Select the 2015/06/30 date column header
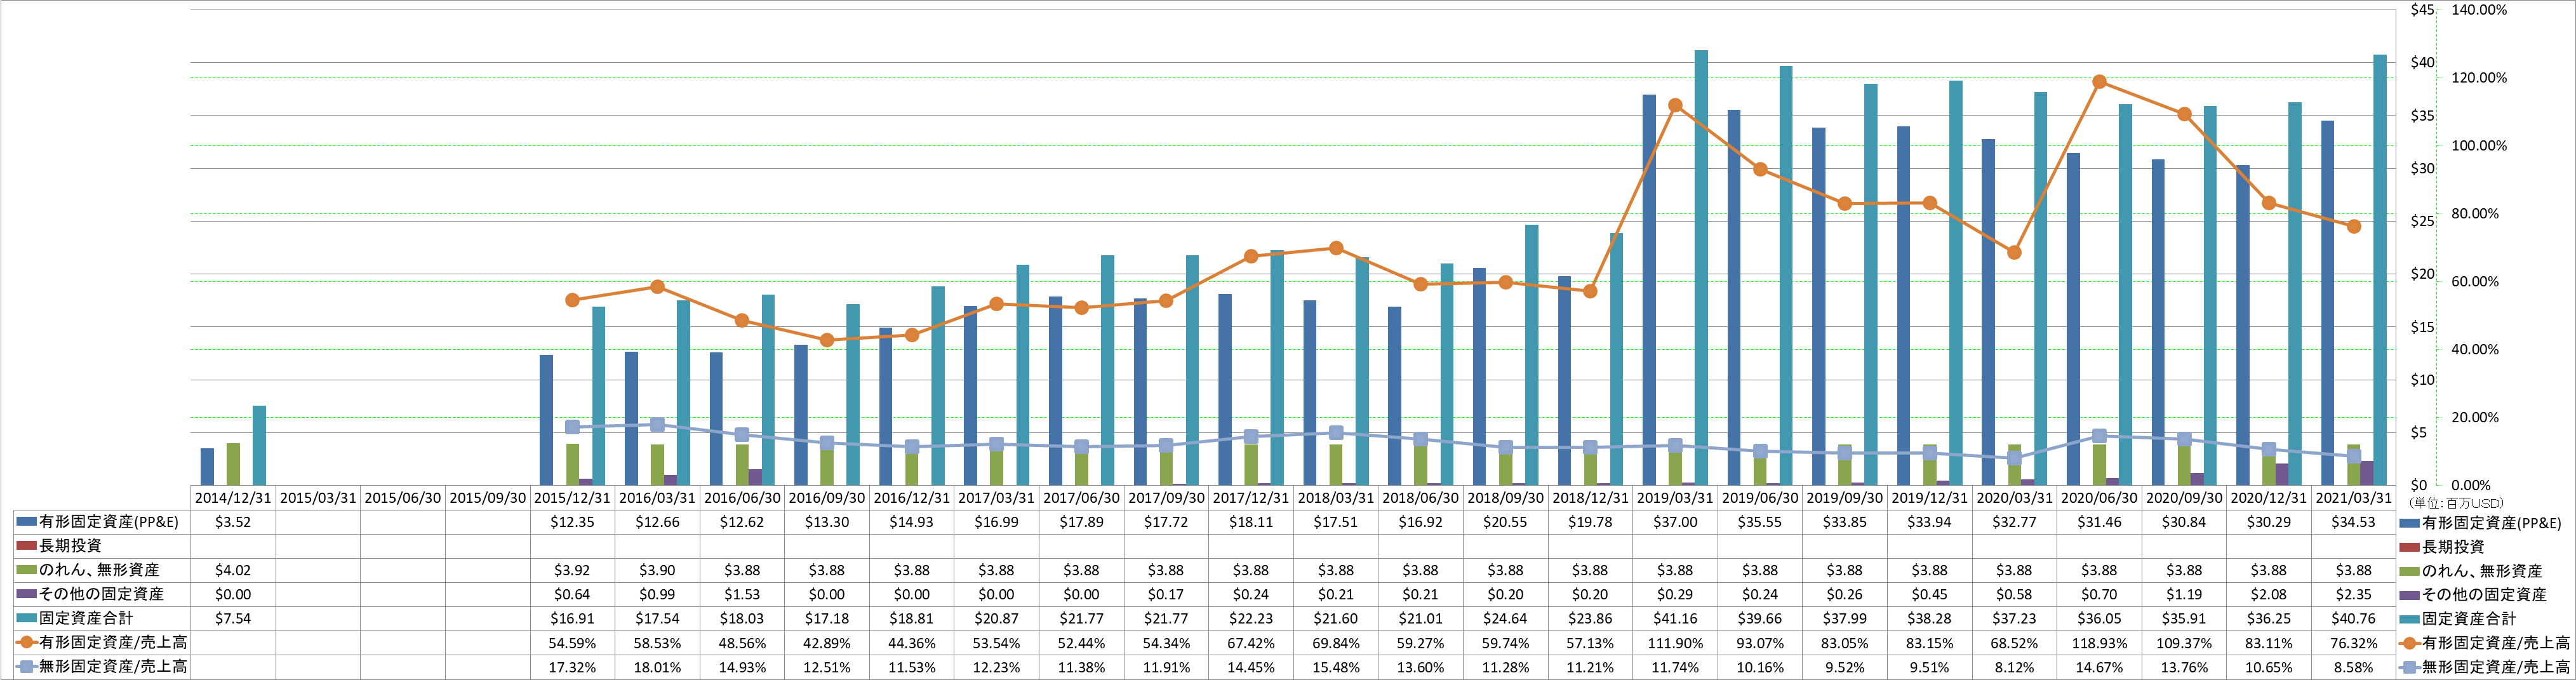Screen dimensions: 2576x680 402,497
